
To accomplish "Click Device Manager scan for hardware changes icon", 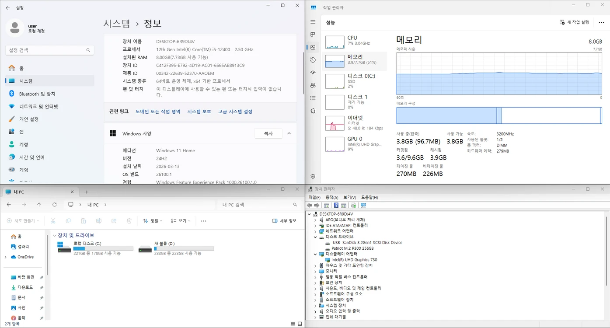I will click(353, 205).
